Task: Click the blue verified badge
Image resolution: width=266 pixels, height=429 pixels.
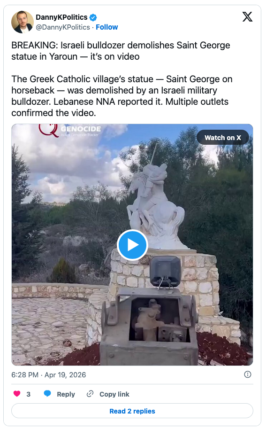Action: [93, 17]
